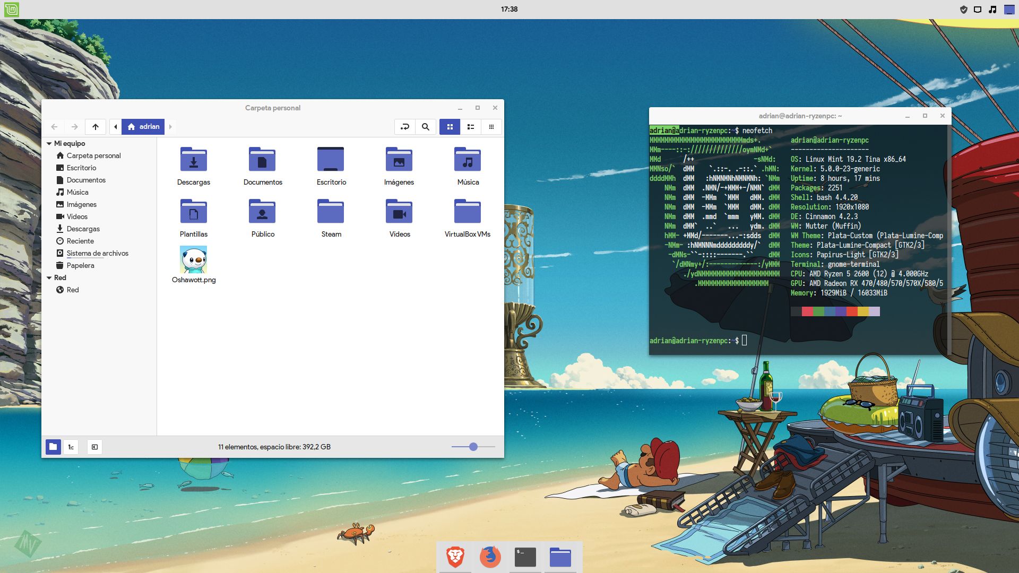Viewport: 1019px width, 573px height.
Task: Select the adrian breadcrumb path button
Action: [x=143, y=127]
